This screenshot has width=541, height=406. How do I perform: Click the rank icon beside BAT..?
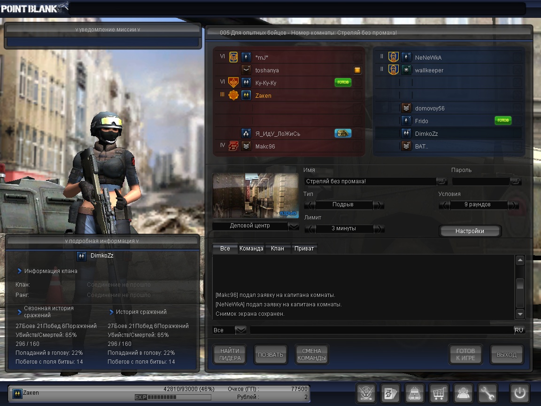coord(406,146)
